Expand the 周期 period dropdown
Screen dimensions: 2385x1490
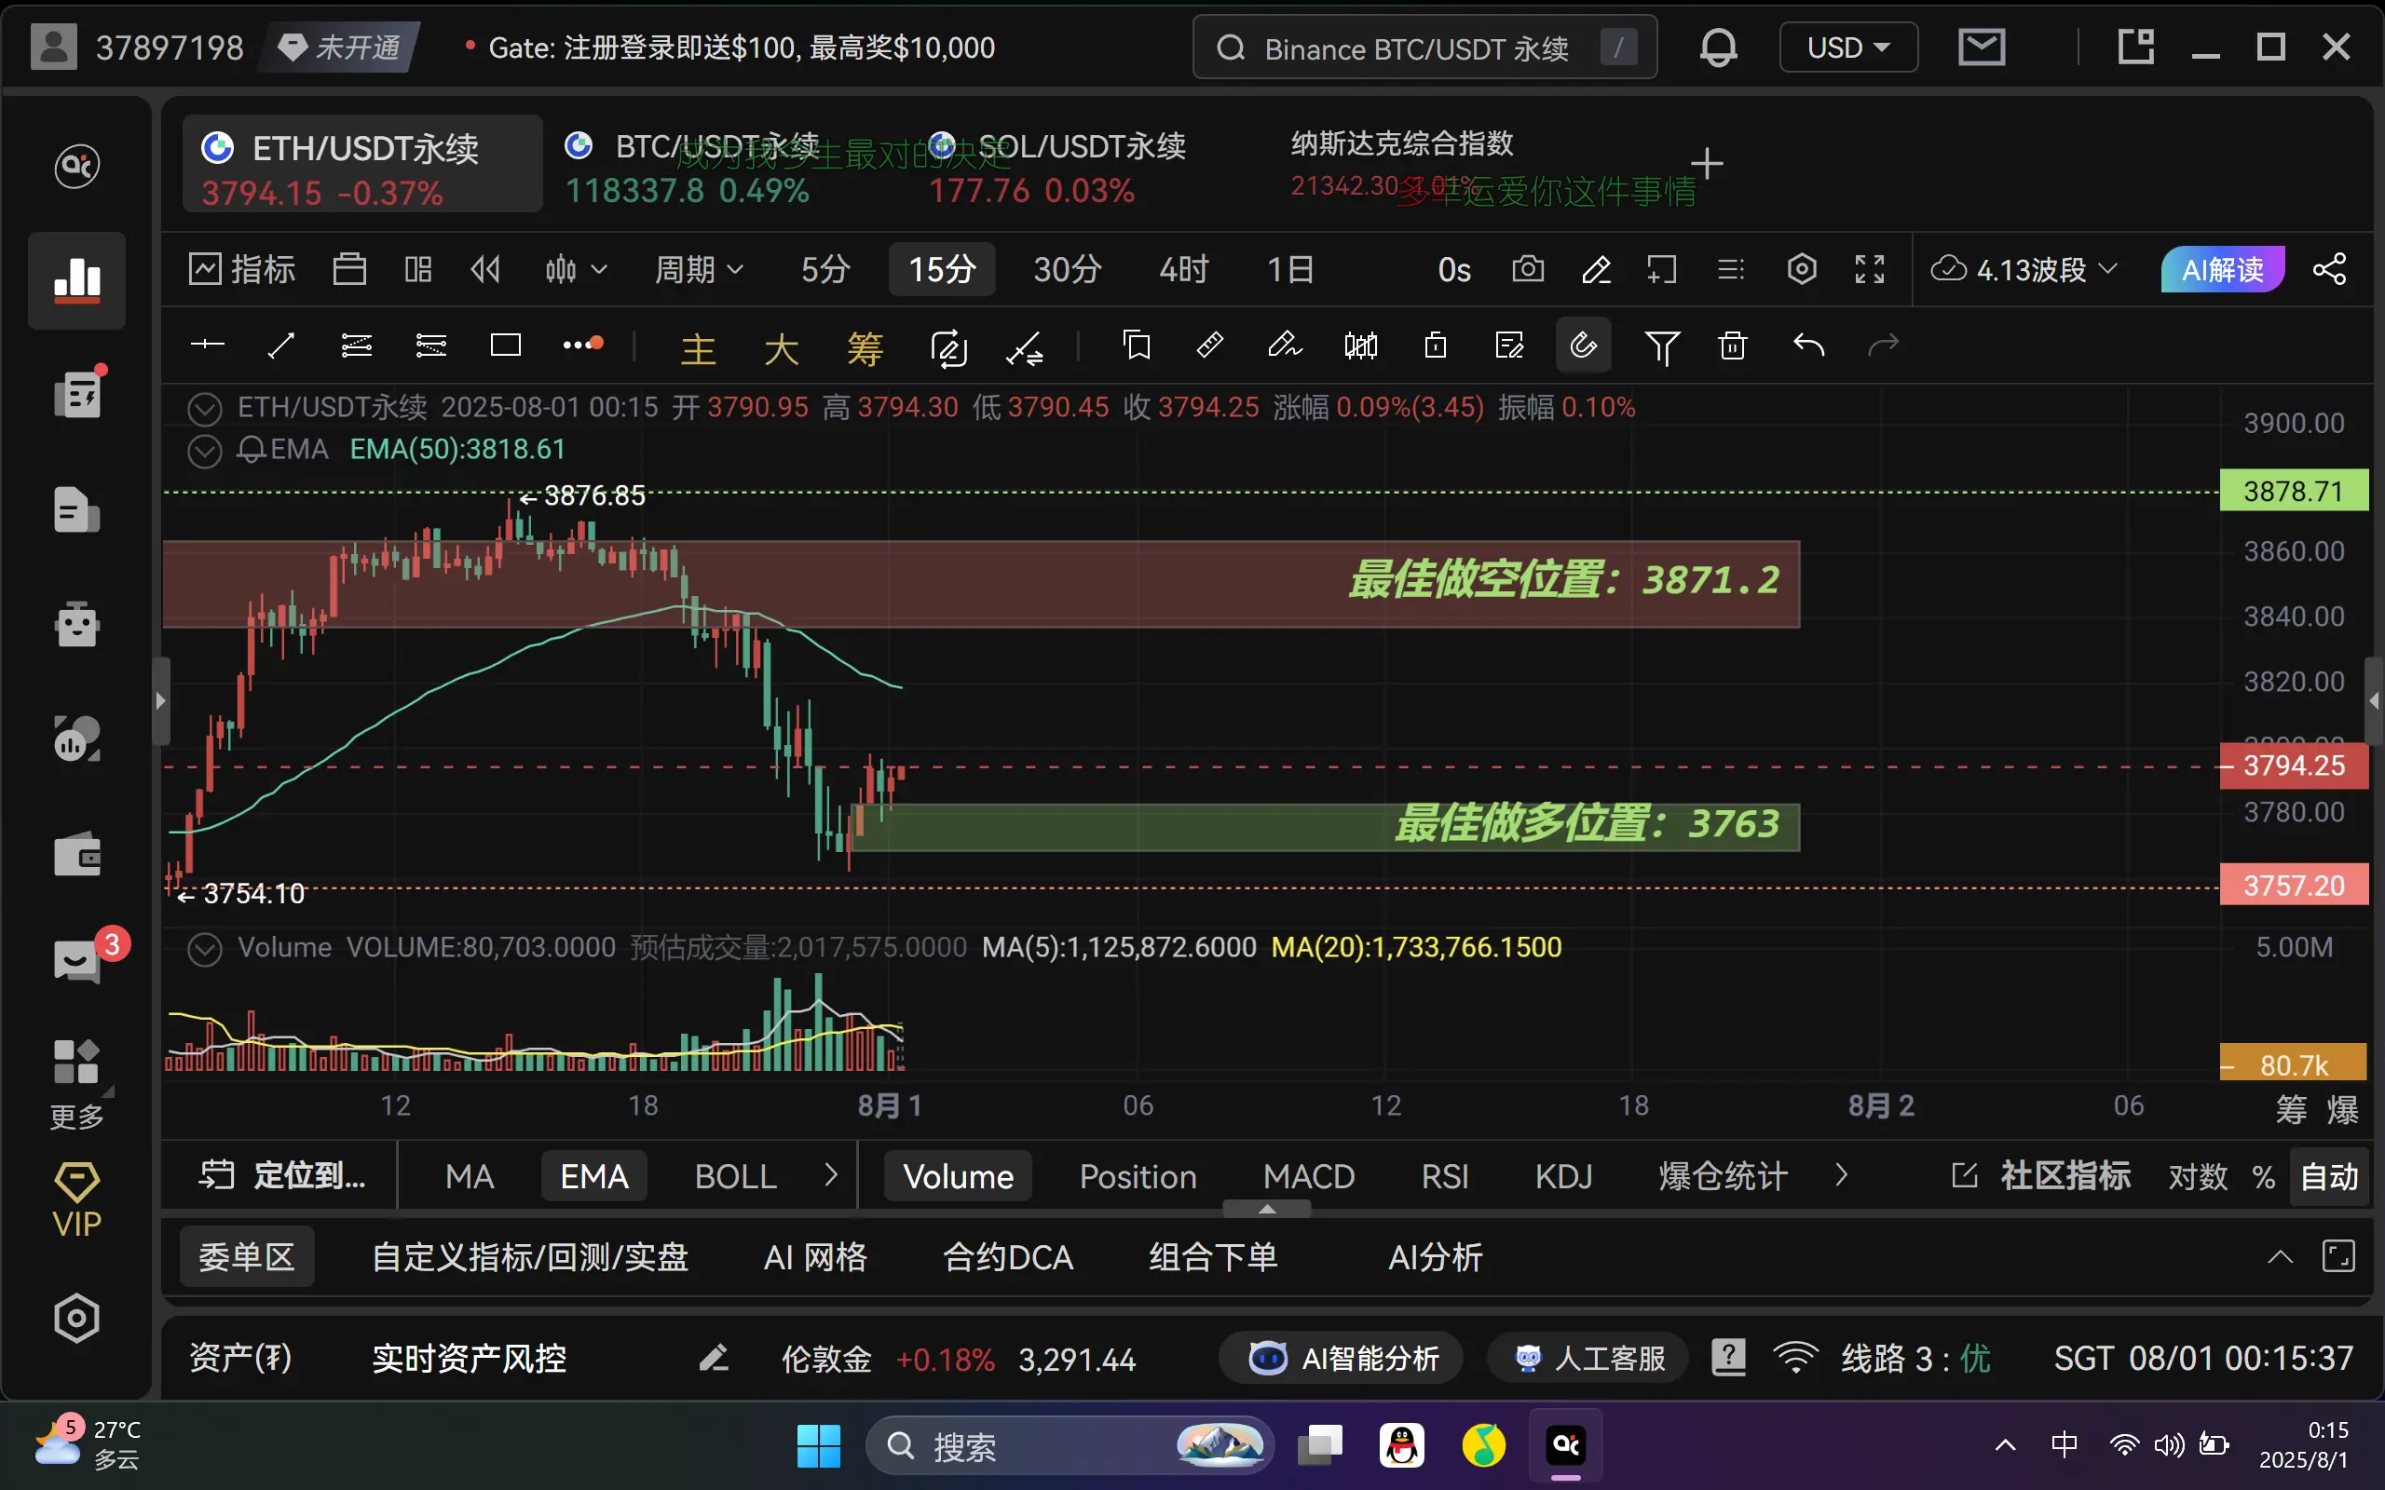point(699,269)
